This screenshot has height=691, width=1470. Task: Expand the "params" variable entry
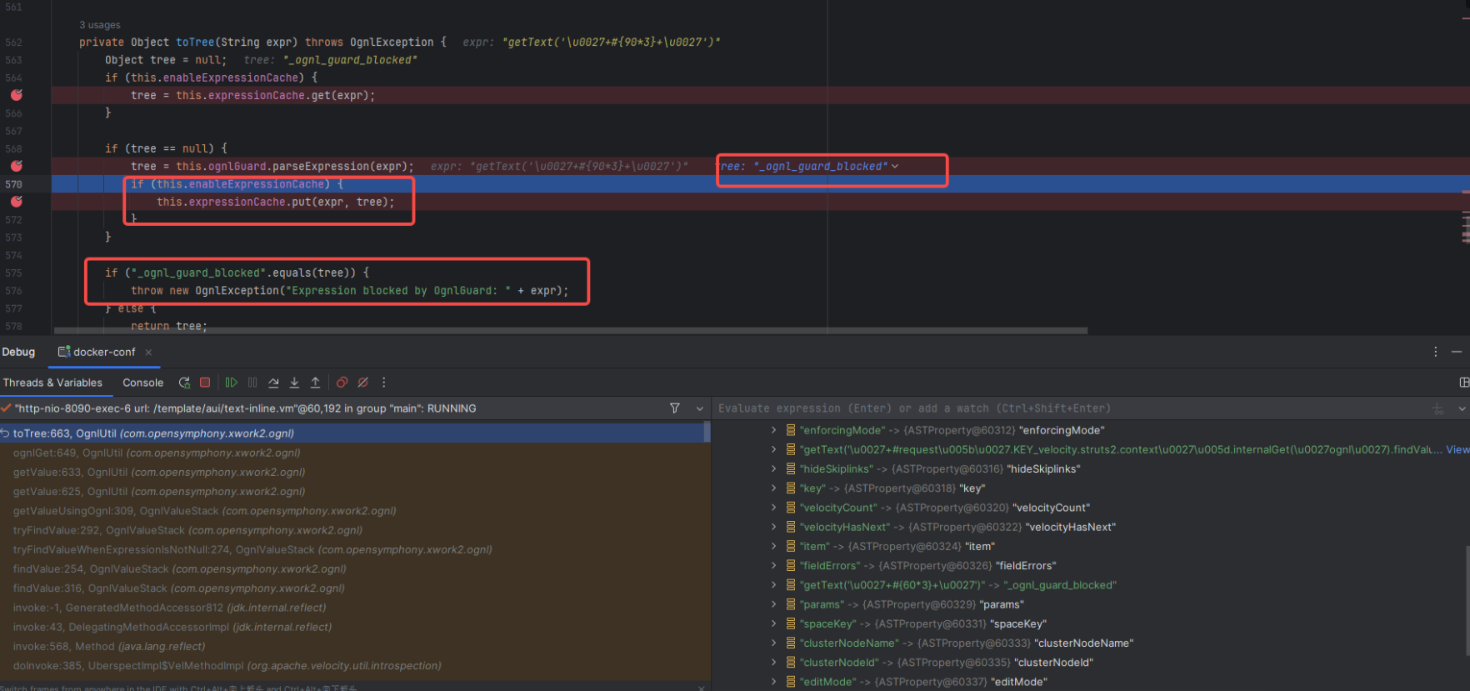773,604
